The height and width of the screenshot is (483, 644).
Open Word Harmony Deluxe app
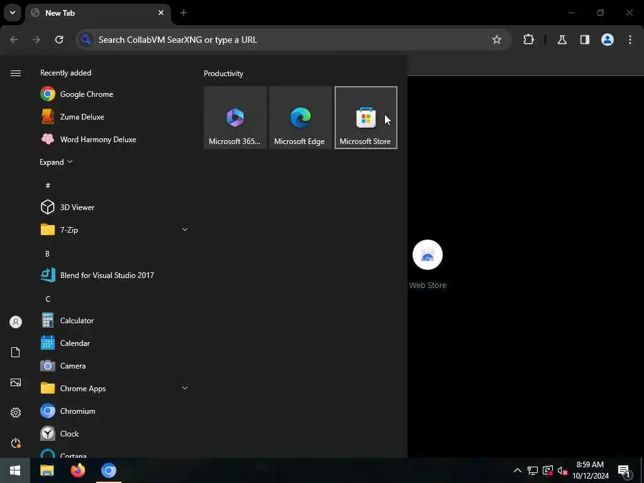115,139
